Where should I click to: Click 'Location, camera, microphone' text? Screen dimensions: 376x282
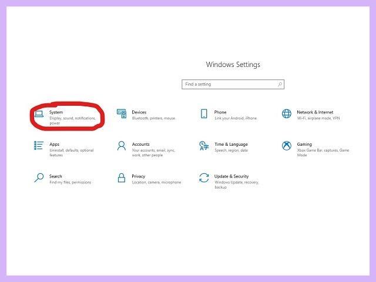coord(156,183)
